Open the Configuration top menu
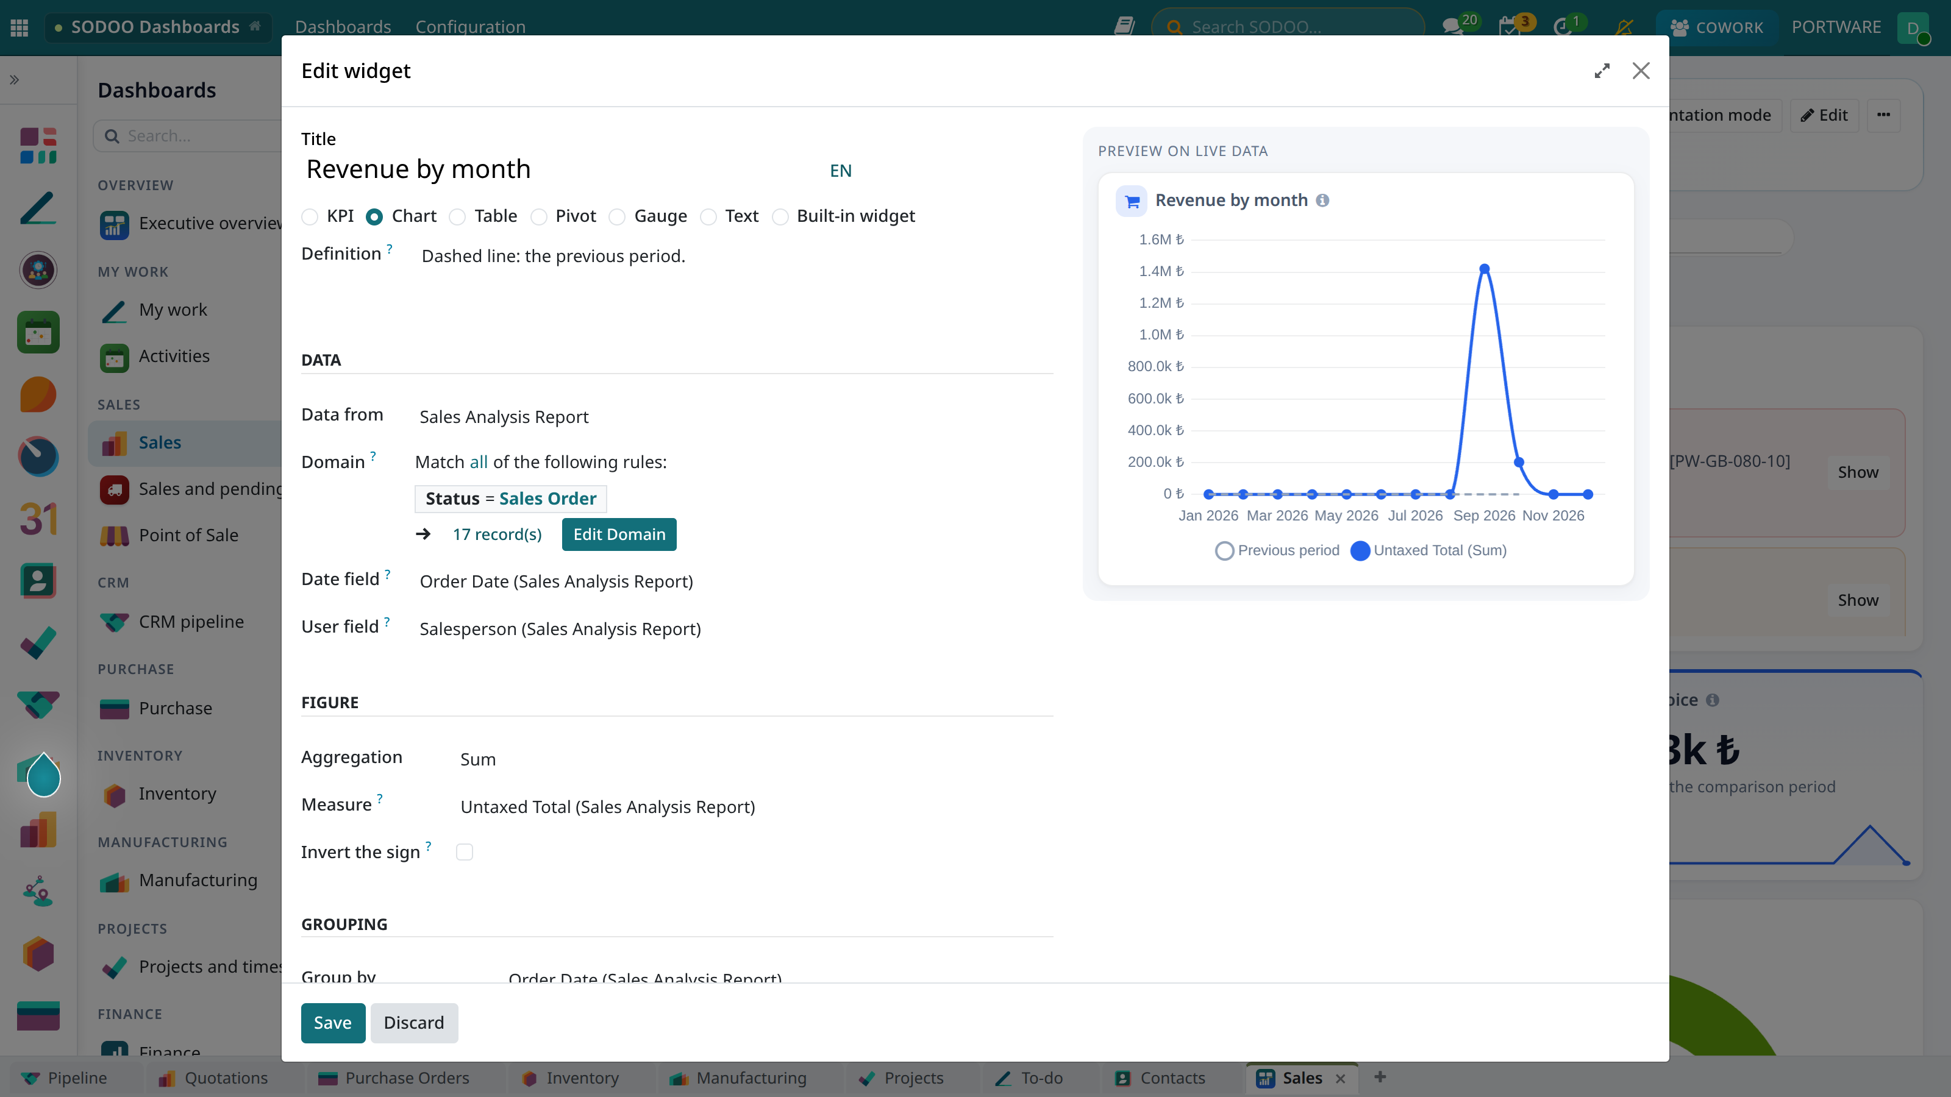The width and height of the screenshot is (1951, 1097). [470, 26]
